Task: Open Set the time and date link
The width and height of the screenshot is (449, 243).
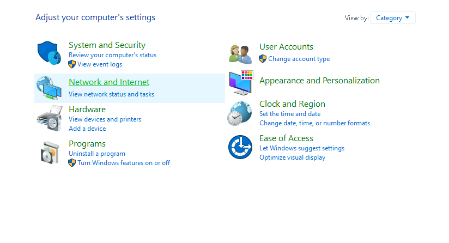Action: (290, 114)
